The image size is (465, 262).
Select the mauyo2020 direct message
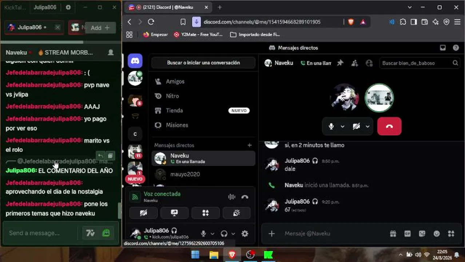203,174
